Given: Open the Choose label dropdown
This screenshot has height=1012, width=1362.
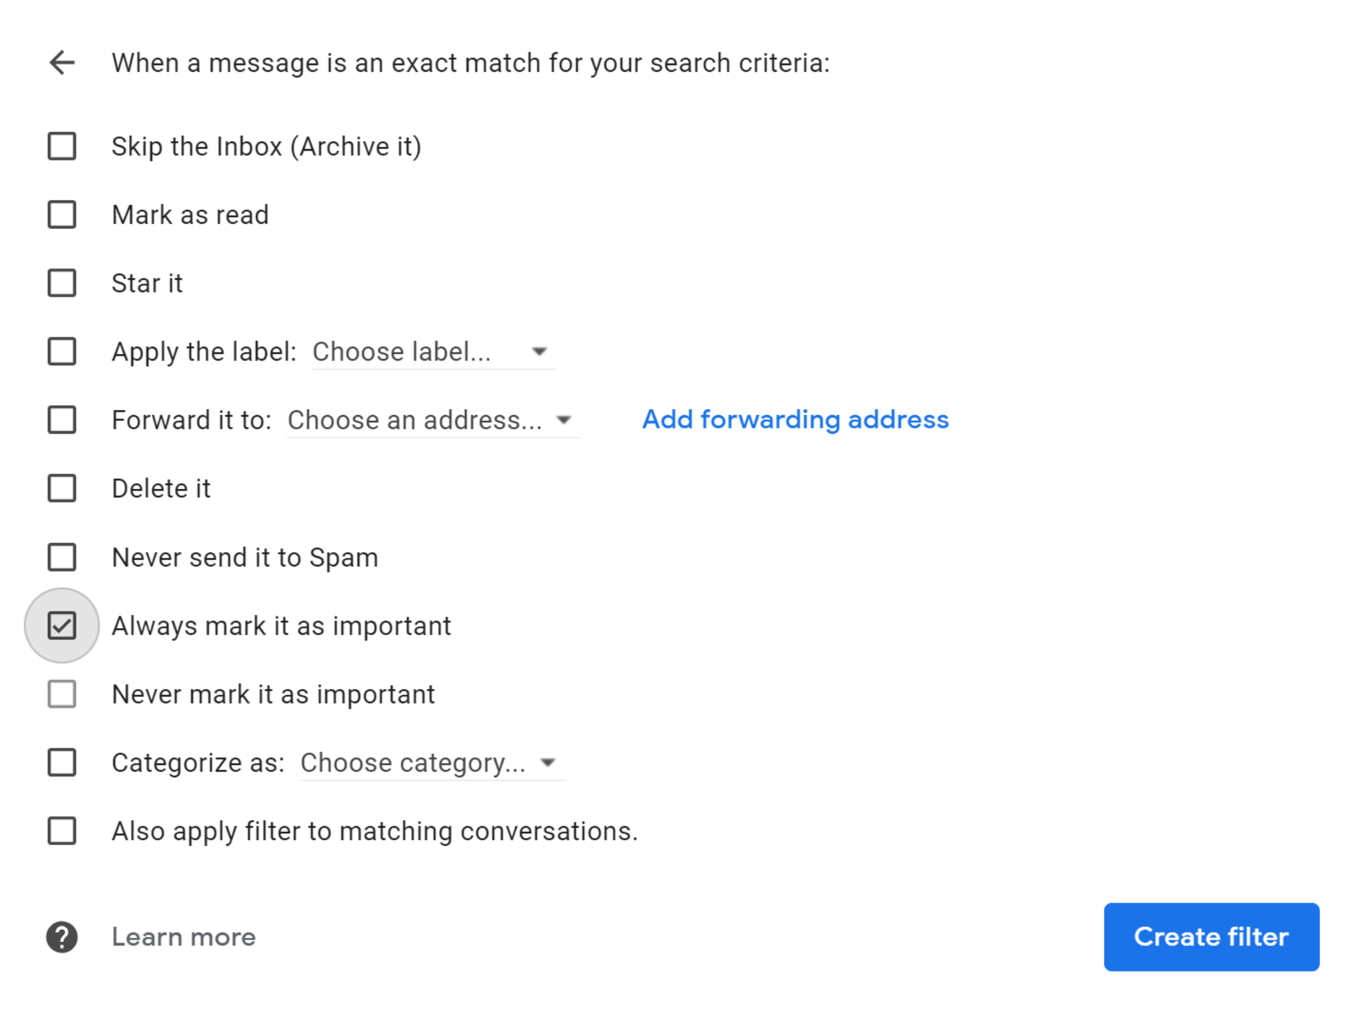Looking at the screenshot, I should click(x=433, y=352).
